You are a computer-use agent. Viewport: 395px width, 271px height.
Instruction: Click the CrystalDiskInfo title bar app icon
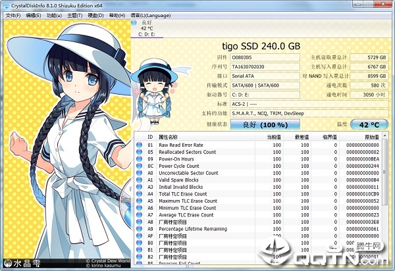(x=7, y=5)
